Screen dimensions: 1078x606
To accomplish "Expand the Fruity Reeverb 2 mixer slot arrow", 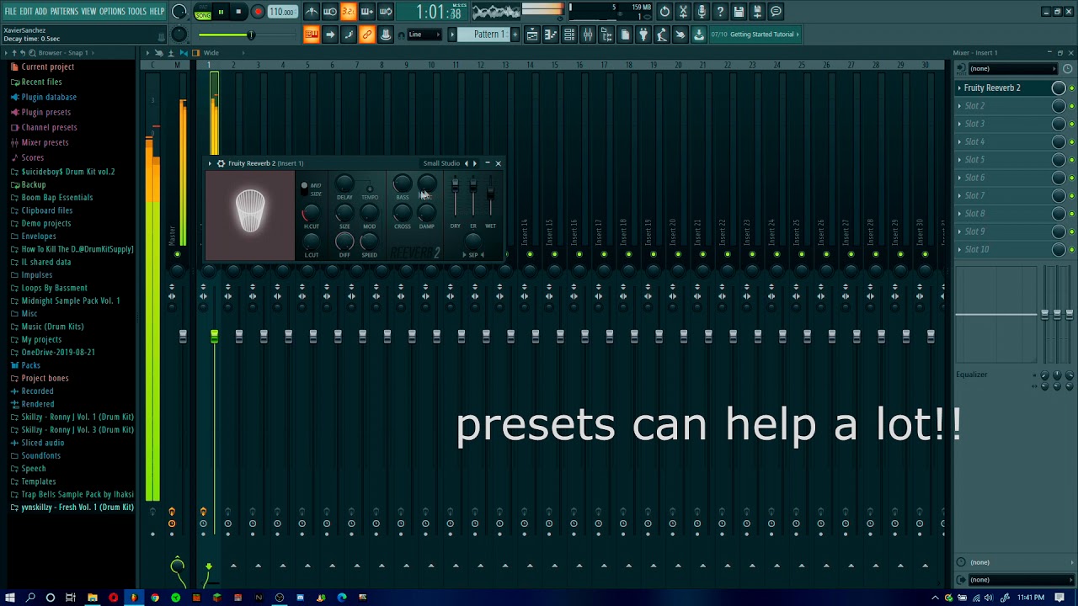I will [x=959, y=88].
